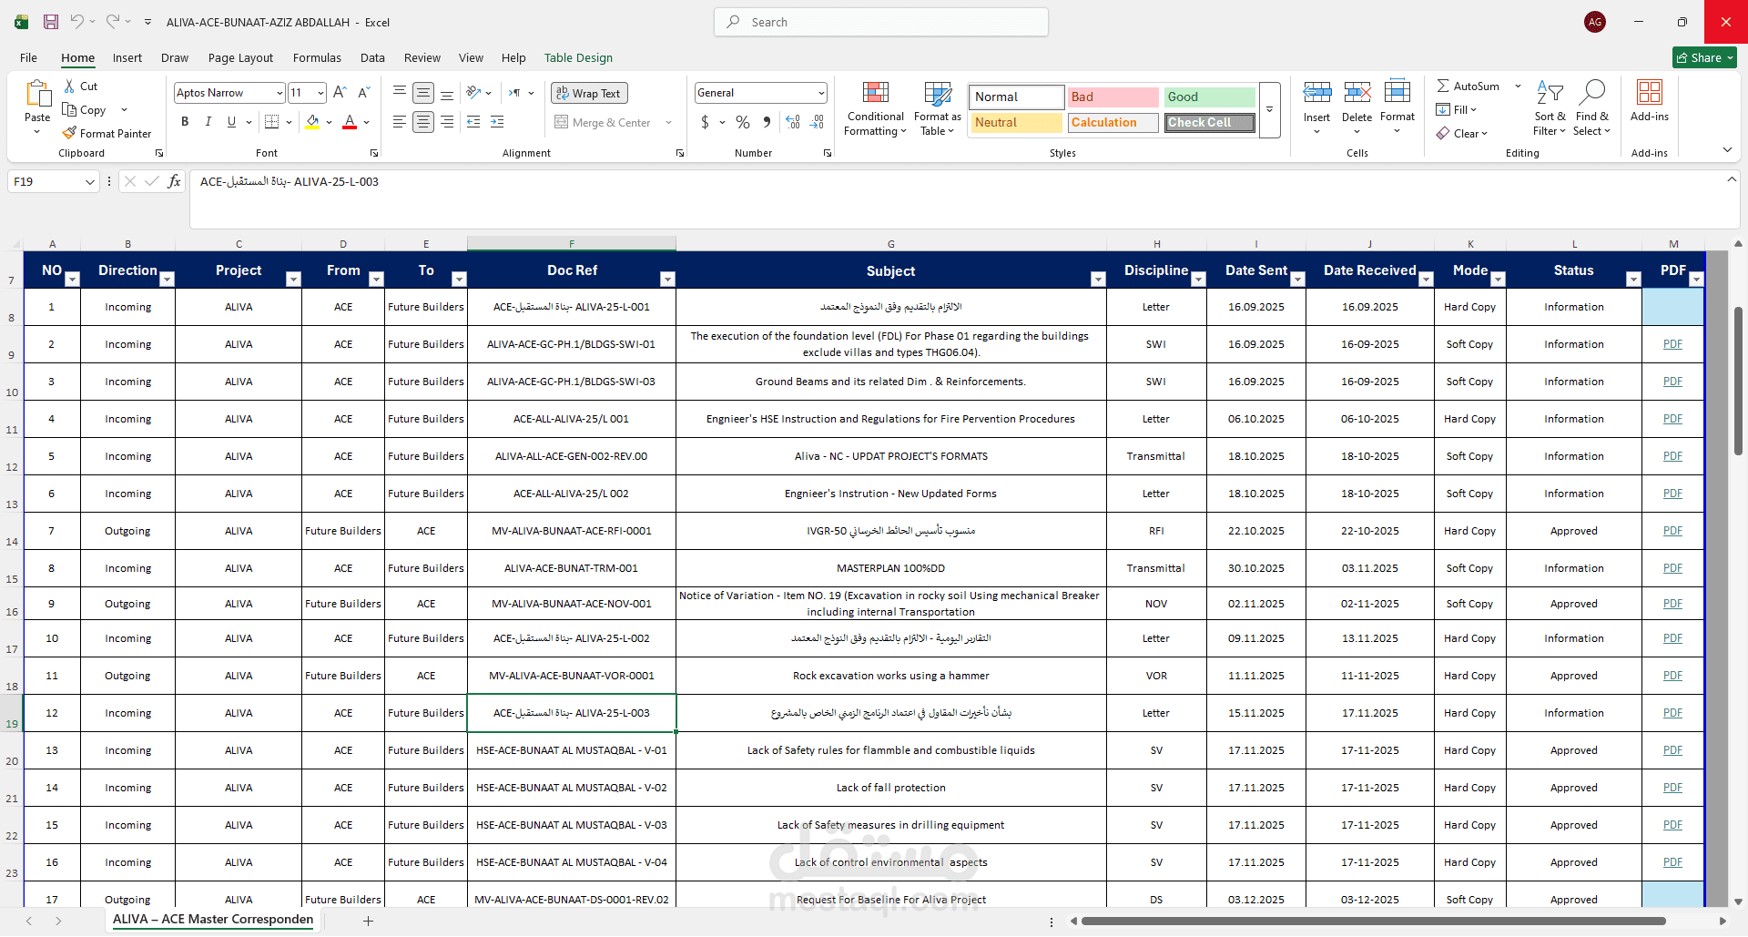Click the Undo arrow icon
Screen dimensions: 1748x937
pyautogui.click(x=77, y=21)
